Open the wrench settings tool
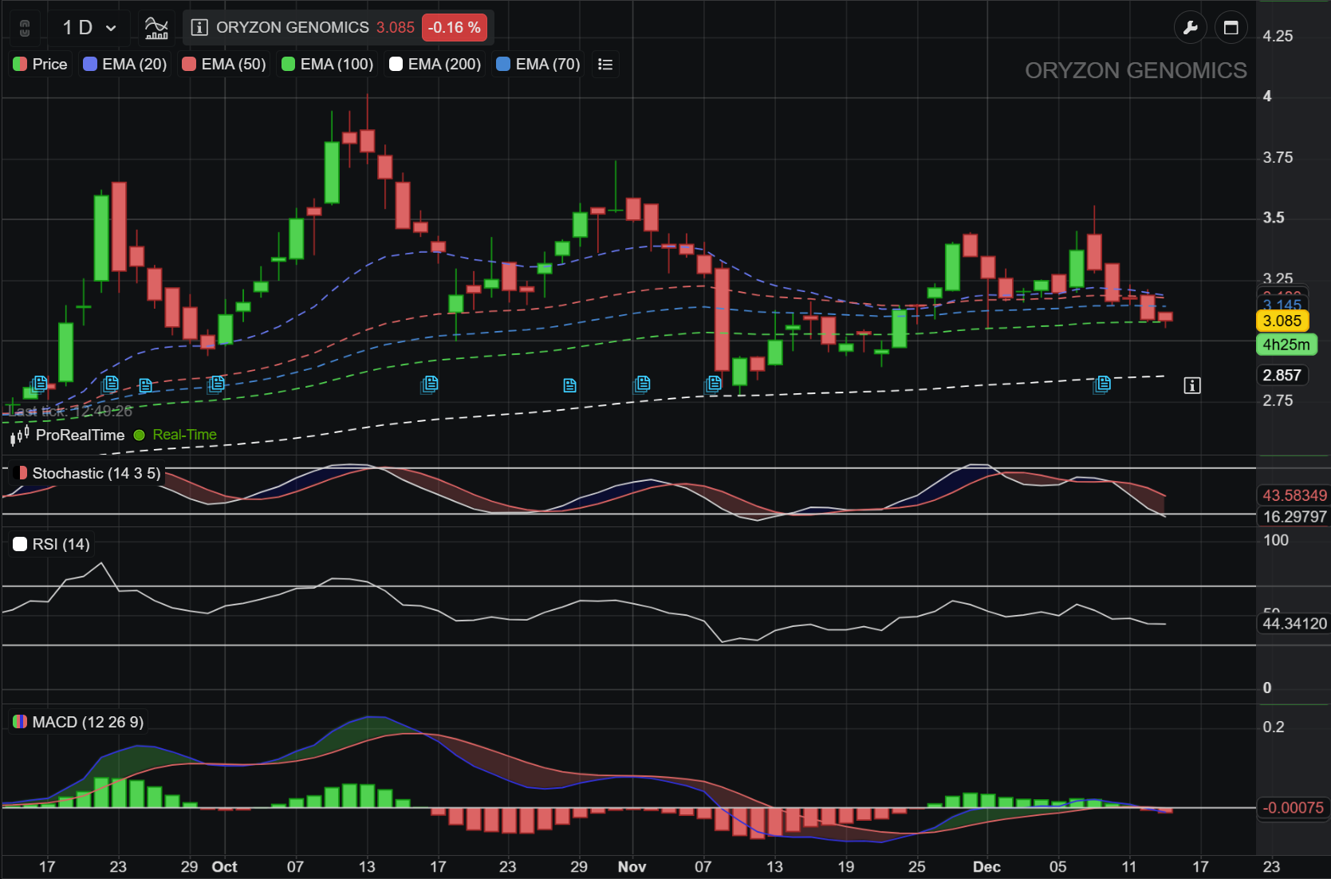 [1190, 28]
